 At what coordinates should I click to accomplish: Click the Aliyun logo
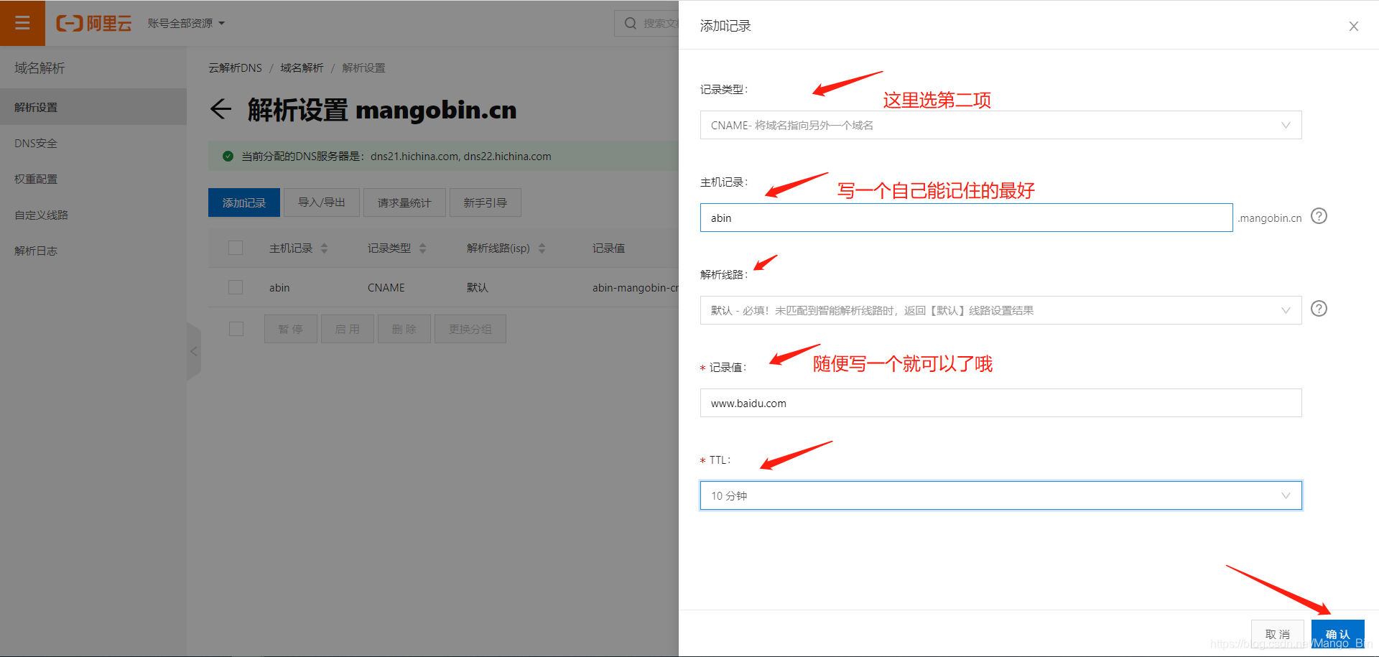point(94,24)
